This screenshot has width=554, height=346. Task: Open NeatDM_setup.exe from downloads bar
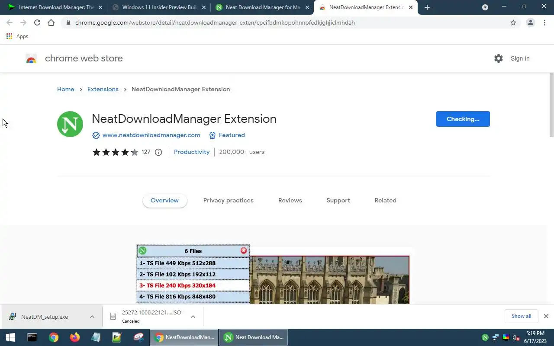(x=45, y=317)
